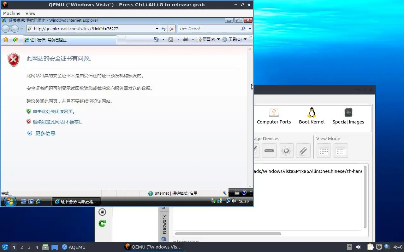This screenshot has width=404, height=252.
Task: Click AQEMU storage device remove (minus) button
Action: 269,151
